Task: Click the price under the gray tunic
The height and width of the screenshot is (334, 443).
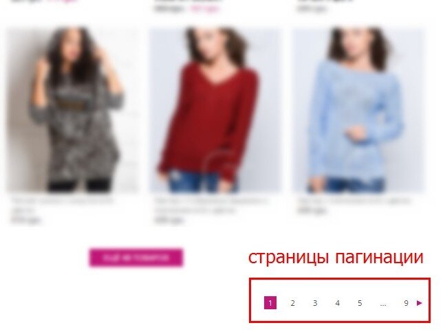Action: [x=26, y=220]
